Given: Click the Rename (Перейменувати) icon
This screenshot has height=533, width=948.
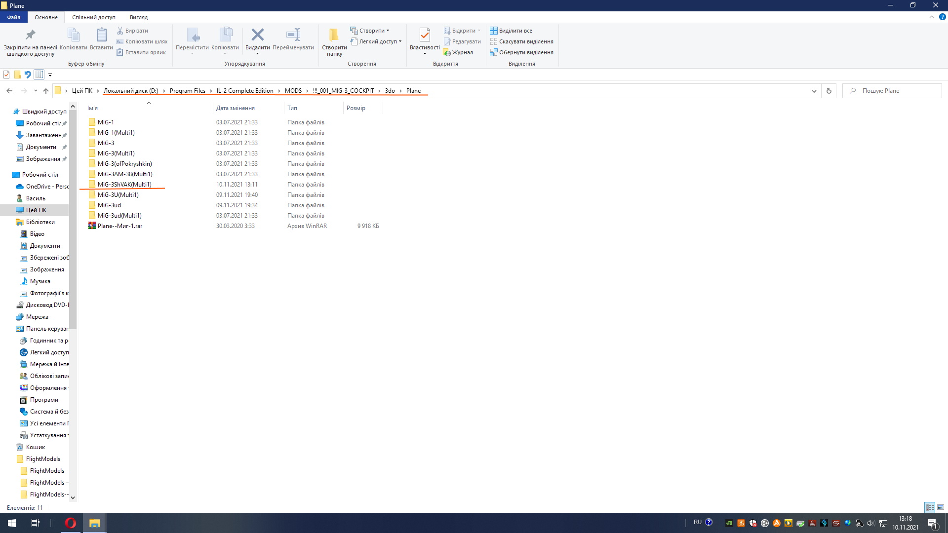Looking at the screenshot, I should 293,35.
